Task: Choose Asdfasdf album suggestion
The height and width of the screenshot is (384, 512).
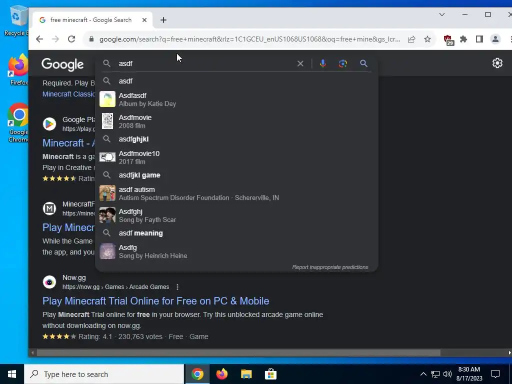Action: [236, 99]
